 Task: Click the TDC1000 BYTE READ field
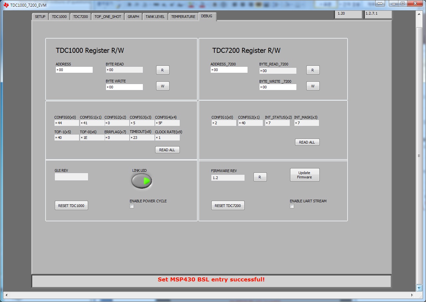tap(124, 70)
